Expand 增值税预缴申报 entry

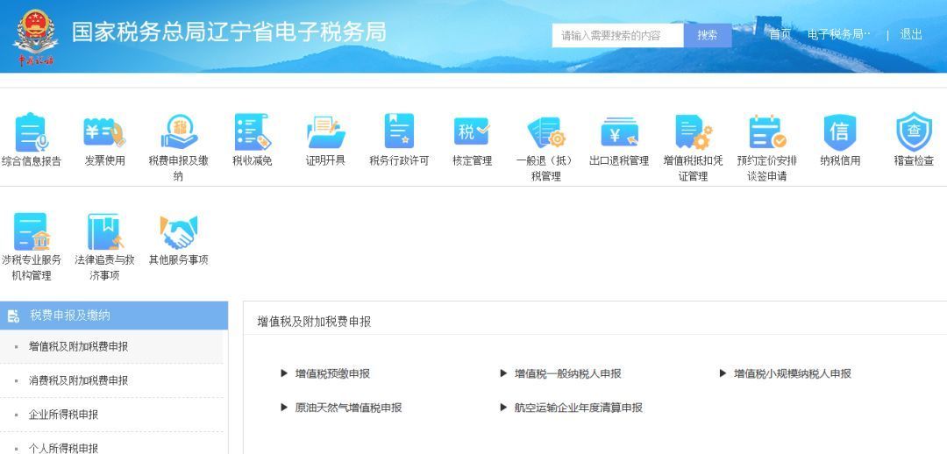[x=331, y=373]
